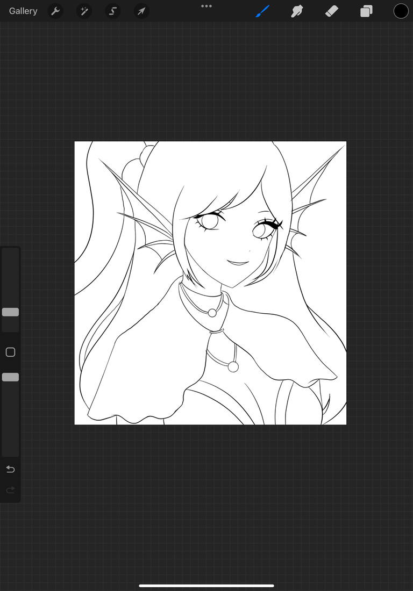
Task: Open the Layers panel
Action: (x=366, y=11)
